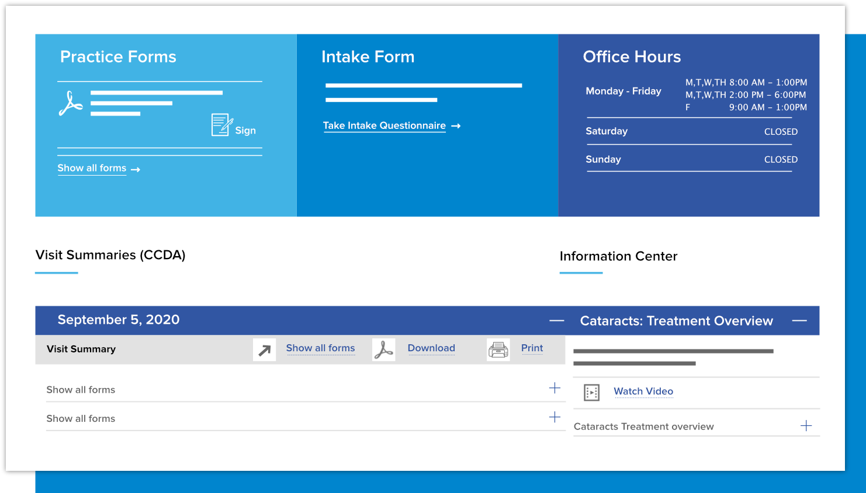The height and width of the screenshot is (493, 866).
Task: Click the Print link
Action: (532, 348)
